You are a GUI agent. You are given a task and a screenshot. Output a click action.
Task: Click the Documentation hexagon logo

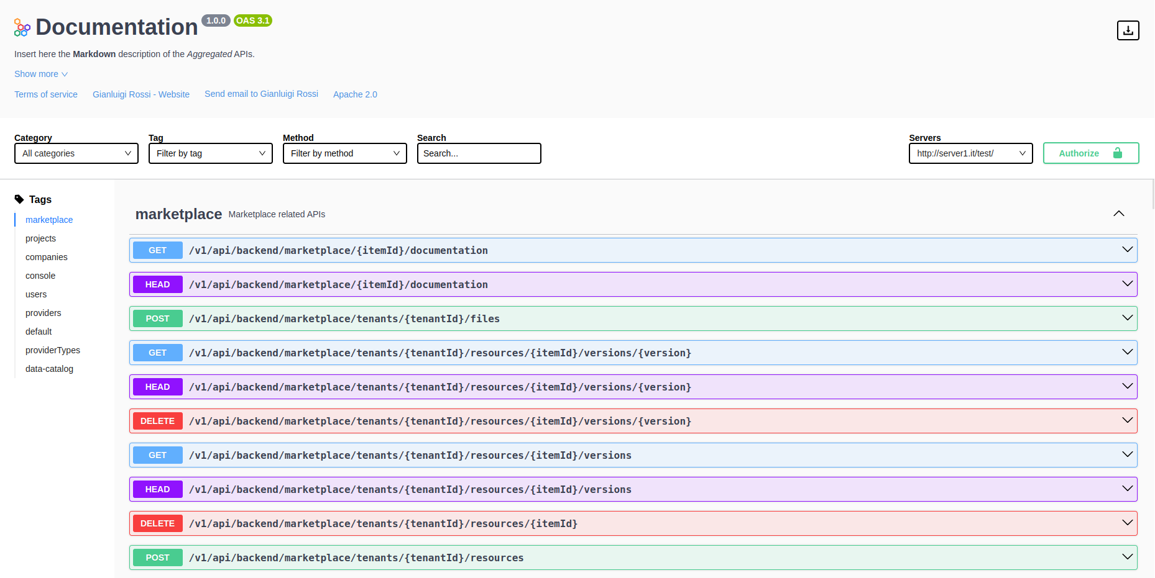[22, 27]
